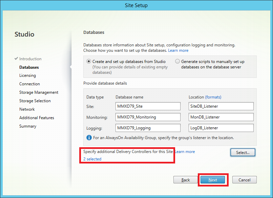Go to the Connection step
The image size is (273, 198).
pos(29,84)
